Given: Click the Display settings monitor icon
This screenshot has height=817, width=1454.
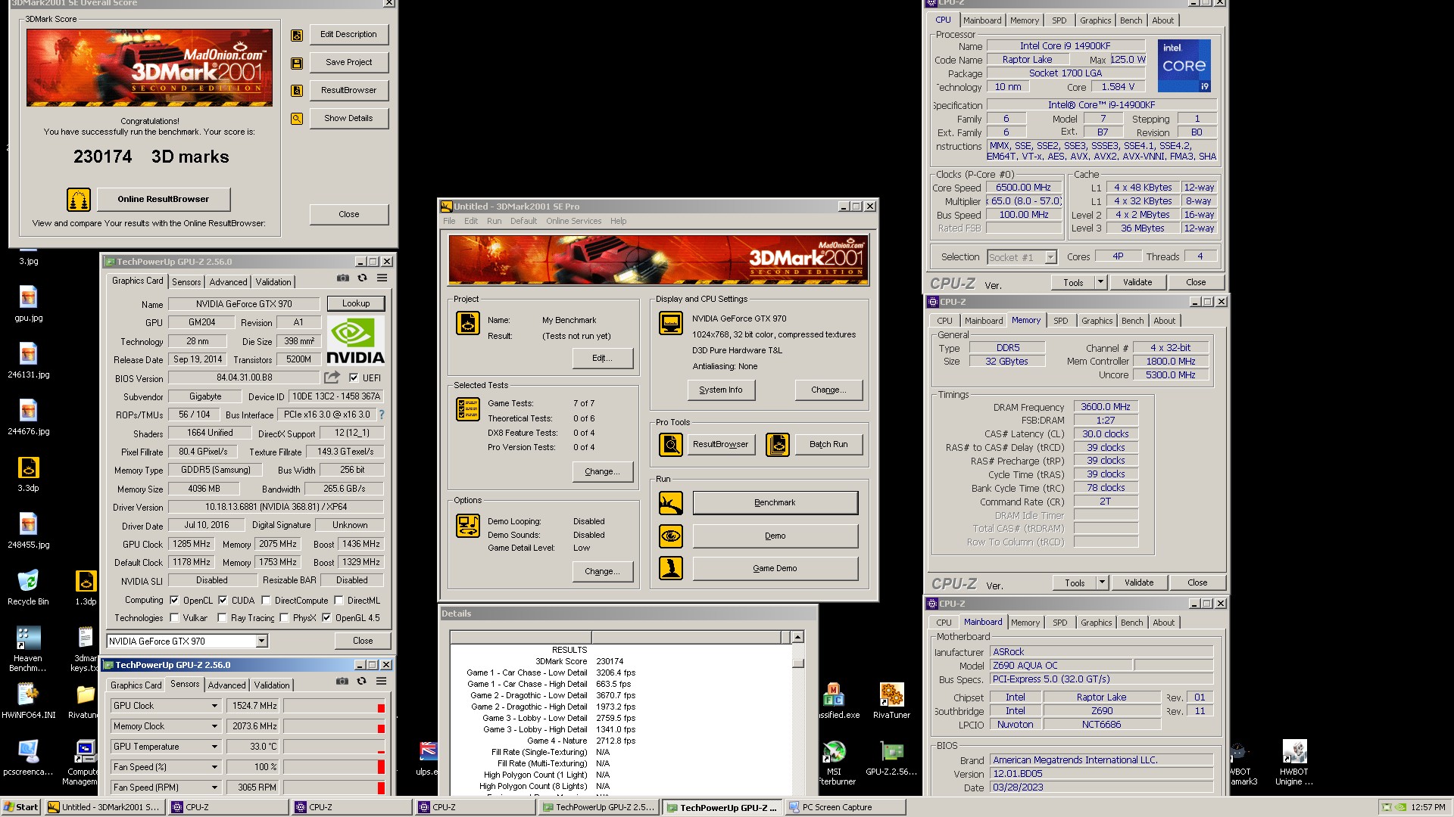Looking at the screenshot, I should pos(671,323).
